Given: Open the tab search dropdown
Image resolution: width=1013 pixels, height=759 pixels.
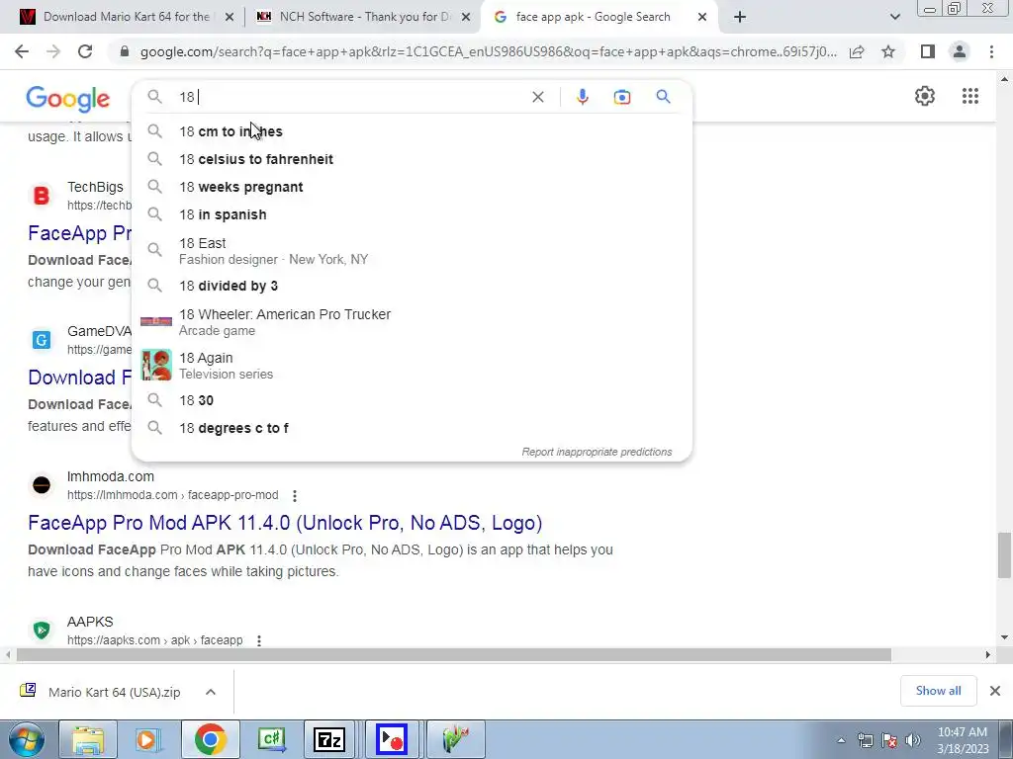Looking at the screenshot, I should [x=894, y=17].
